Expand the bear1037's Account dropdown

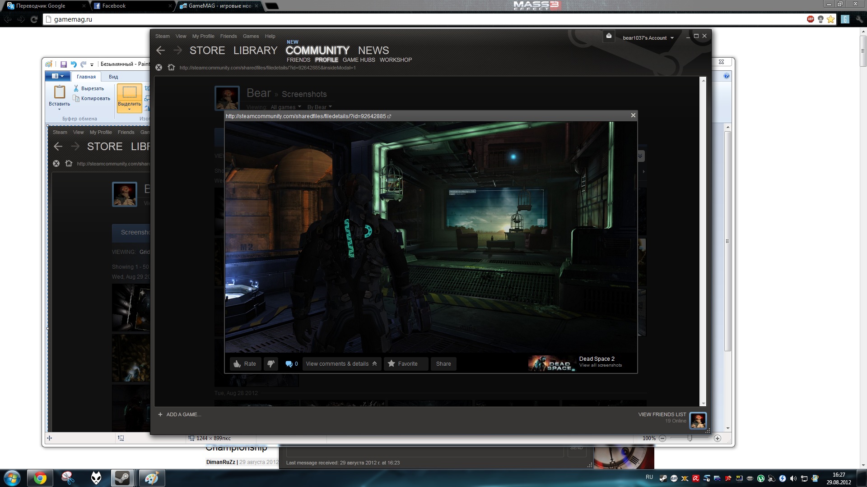pos(648,38)
